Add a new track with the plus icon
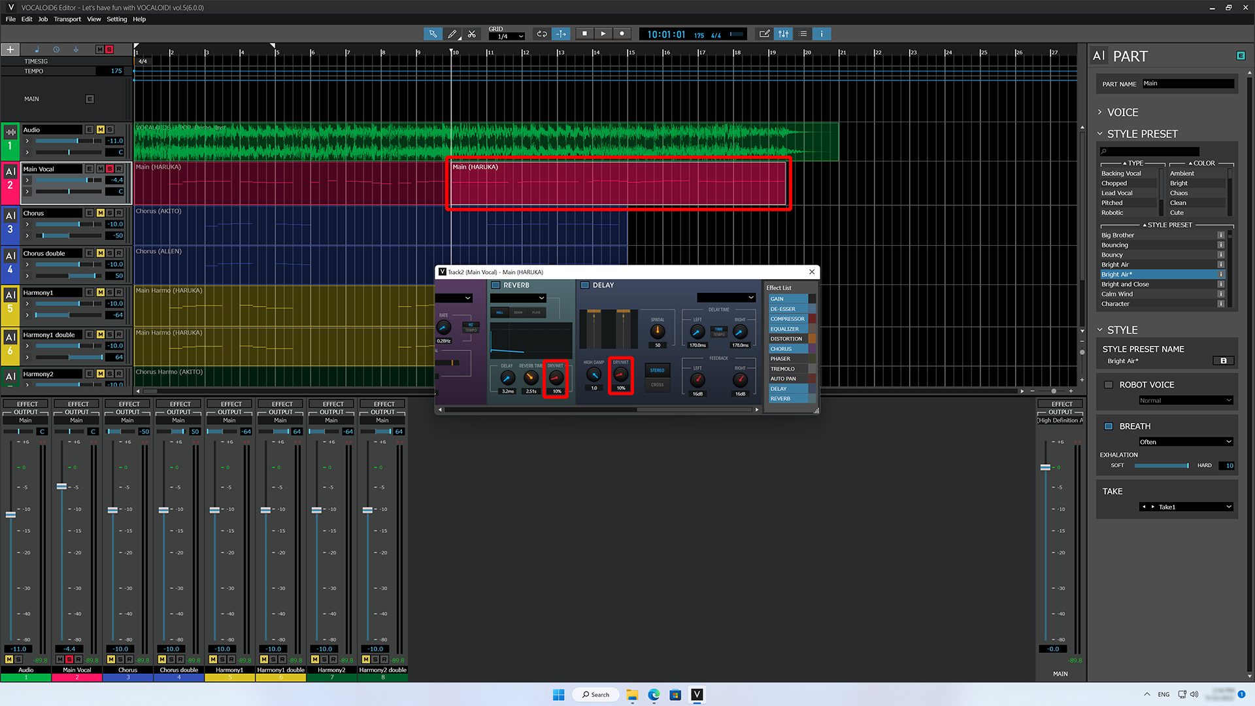This screenshot has width=1255, height=706. (x=10, y=49)
